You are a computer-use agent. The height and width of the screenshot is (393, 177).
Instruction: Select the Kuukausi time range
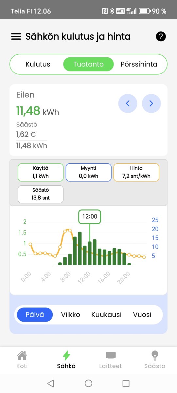tap(106, 315)
